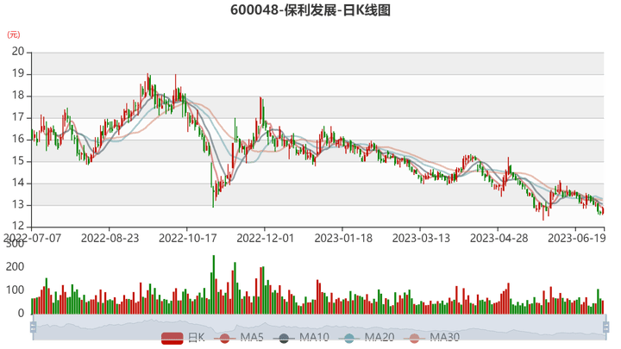
Task: Click the tallest green volume bar
Action: pos(214,284)
